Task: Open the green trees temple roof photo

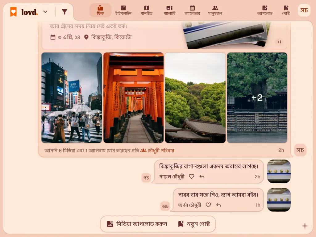Action: (x=195, y=98)
